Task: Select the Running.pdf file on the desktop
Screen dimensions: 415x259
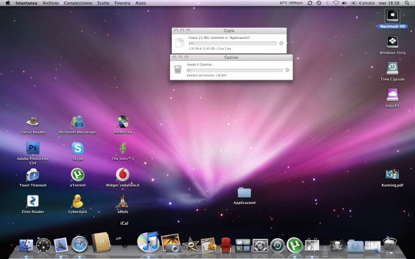Action: coord(392,174)
